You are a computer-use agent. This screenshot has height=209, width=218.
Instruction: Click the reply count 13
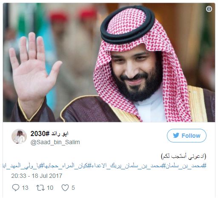pos(25,188)
